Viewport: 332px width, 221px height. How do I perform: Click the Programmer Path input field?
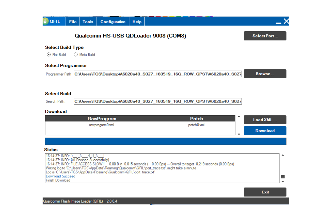(x=158, y=74)
